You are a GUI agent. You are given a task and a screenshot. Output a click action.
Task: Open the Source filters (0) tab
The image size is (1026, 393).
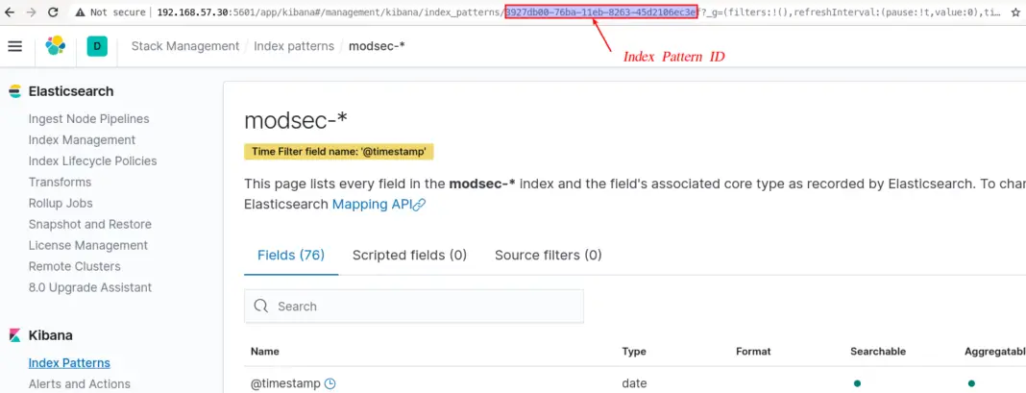click(x=548, y=255)
